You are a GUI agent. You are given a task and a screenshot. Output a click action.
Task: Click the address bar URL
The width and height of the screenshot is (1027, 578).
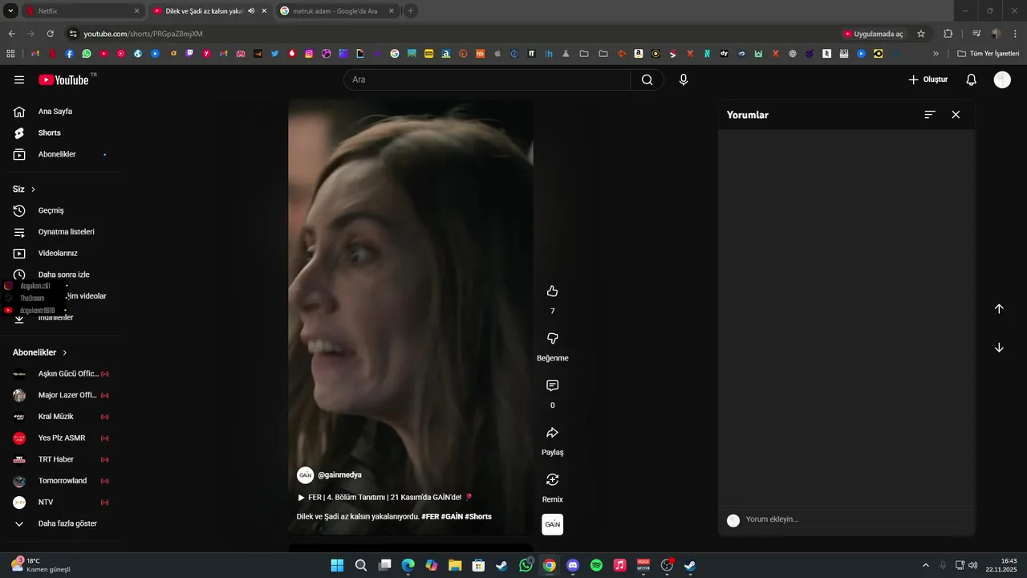coord(143,34)
